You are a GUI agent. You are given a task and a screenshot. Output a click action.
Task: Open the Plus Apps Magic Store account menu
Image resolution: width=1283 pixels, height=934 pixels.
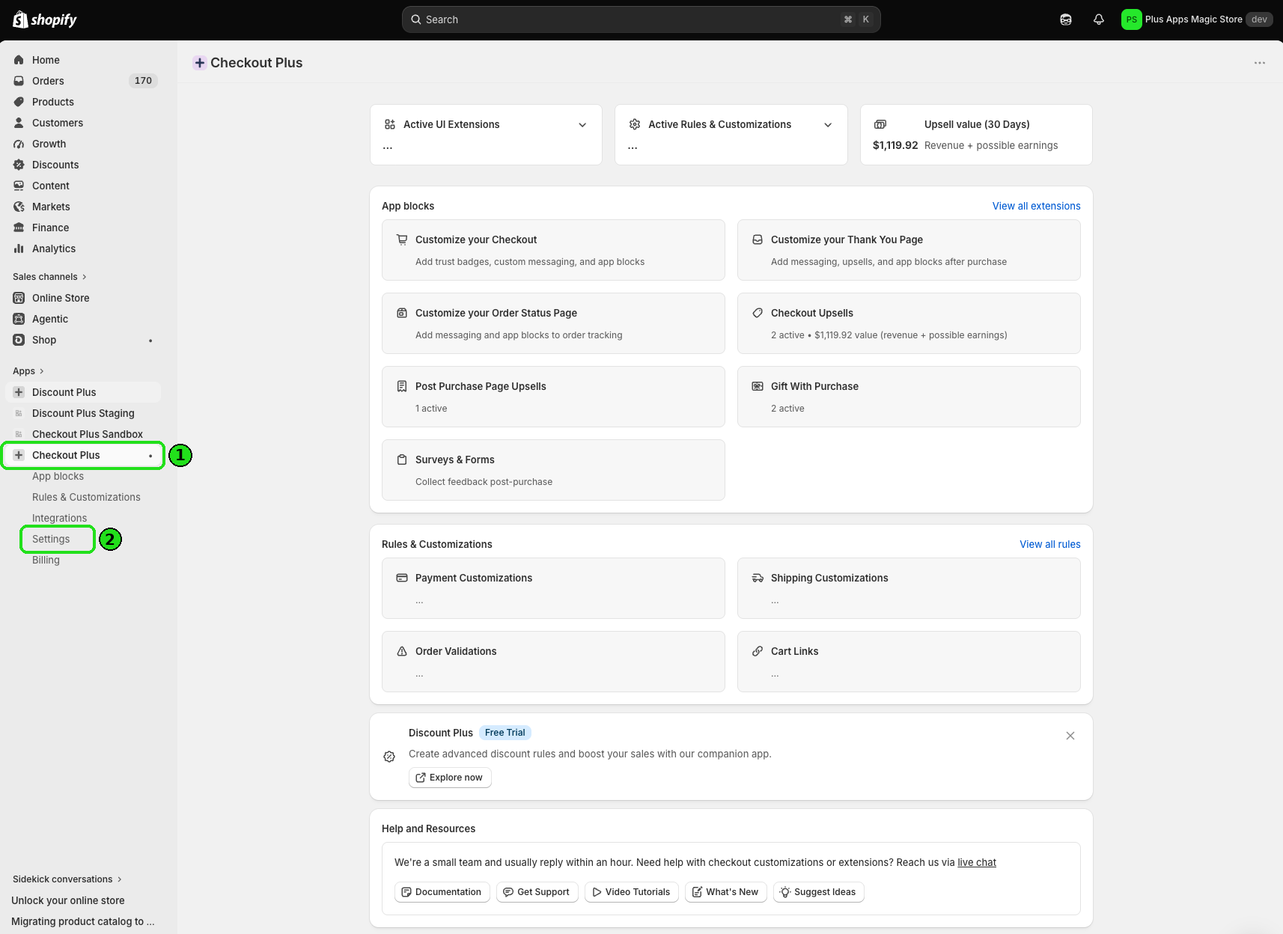(x=1196, y=19)
